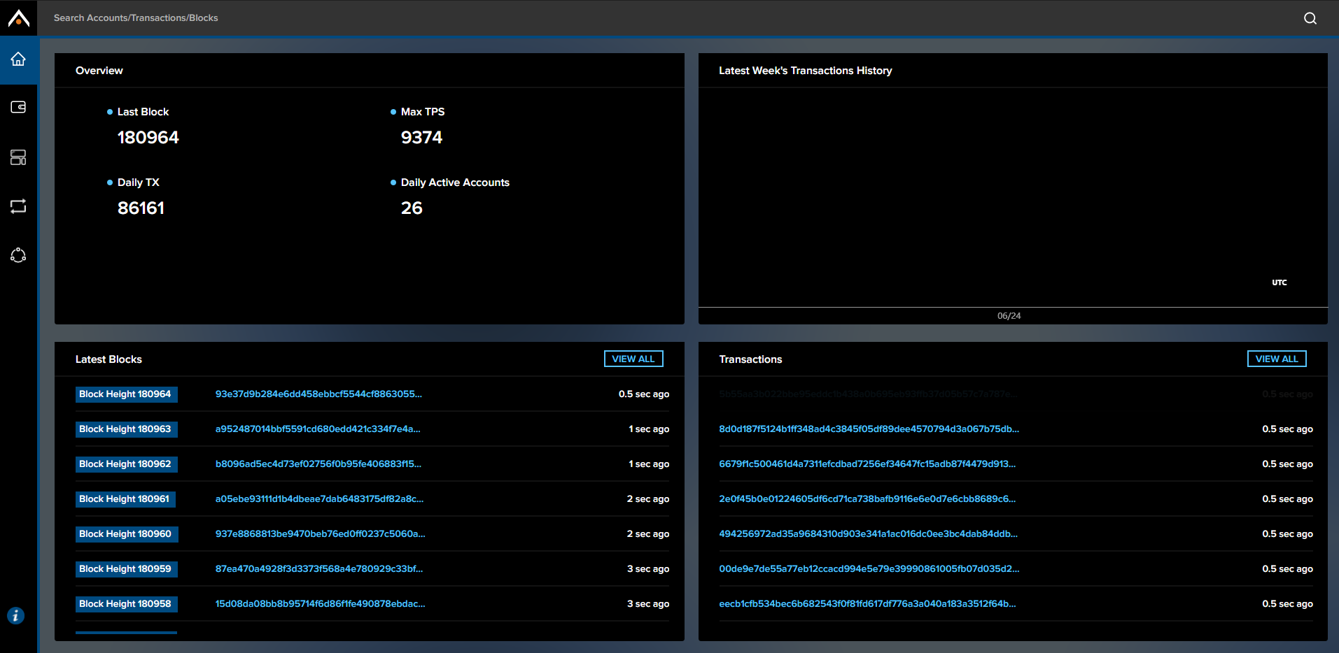Image resolution: width=1339 pixels, height=653 pixels.
Task: Open the Transactions section from sidebar
Action: coord(18,206)
